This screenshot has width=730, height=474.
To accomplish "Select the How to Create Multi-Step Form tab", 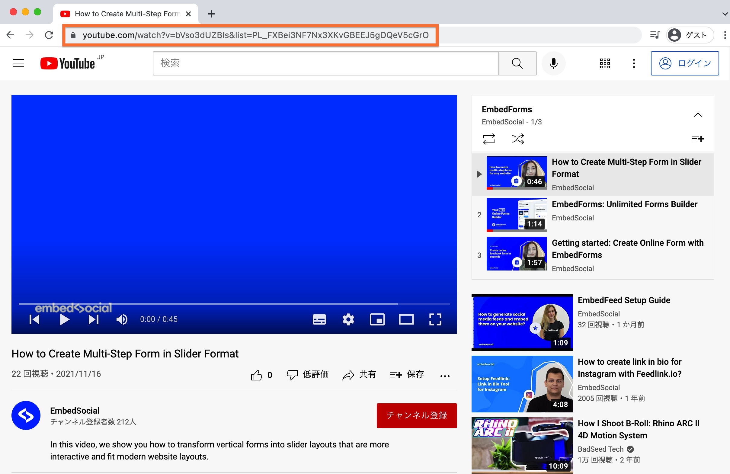I will [x=126, y=14].
